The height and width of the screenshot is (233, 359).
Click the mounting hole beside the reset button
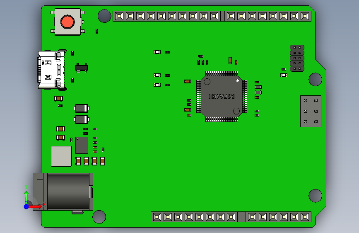(x=104, y=16)
